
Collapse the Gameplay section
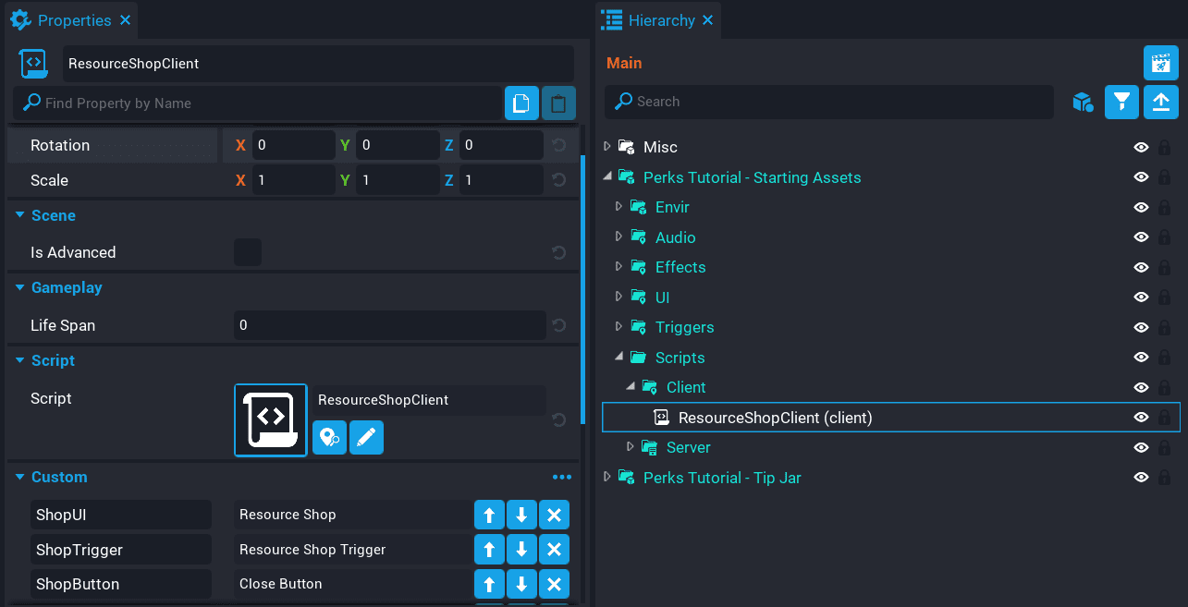coord(20,288)
